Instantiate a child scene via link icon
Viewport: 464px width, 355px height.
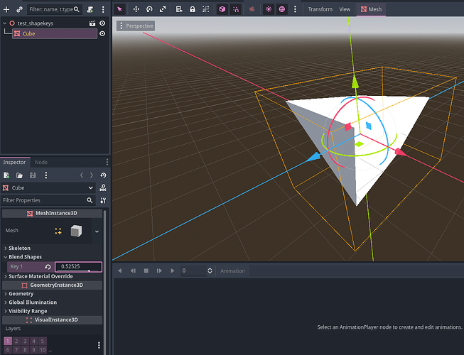pyautogui.click(x=19, y=9)
